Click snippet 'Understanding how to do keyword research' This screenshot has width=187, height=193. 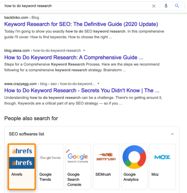coord(42,97)
